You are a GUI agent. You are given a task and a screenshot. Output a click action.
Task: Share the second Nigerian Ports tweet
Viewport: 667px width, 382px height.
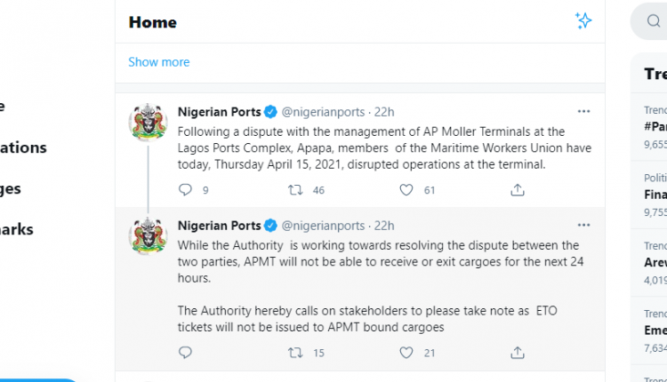[x=517, y=353]
